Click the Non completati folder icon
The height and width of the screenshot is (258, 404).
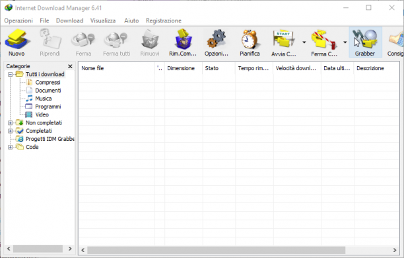tap(20, 122)
